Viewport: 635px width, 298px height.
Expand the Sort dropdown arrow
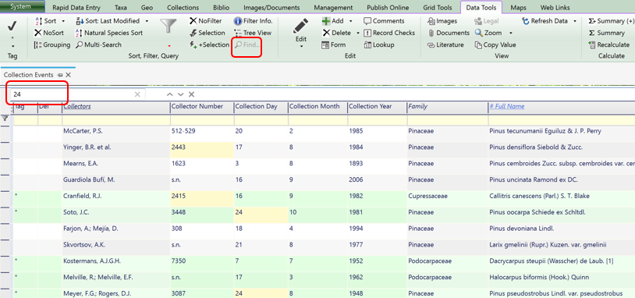62,21
